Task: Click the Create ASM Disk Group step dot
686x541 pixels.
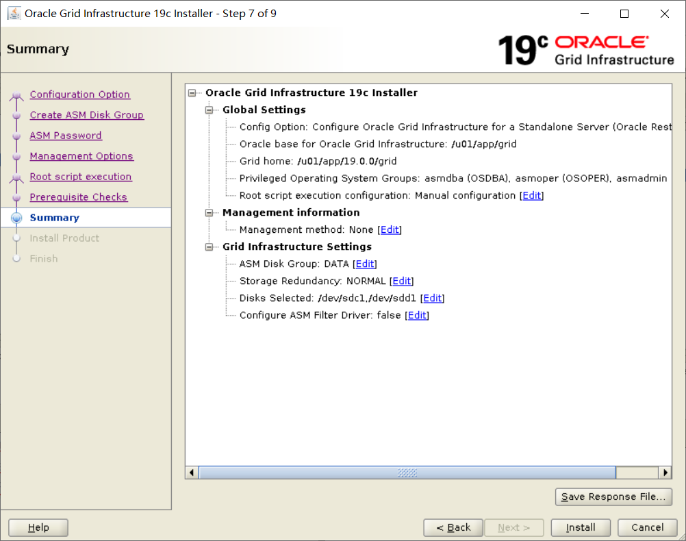Action: tap(16, 116)
